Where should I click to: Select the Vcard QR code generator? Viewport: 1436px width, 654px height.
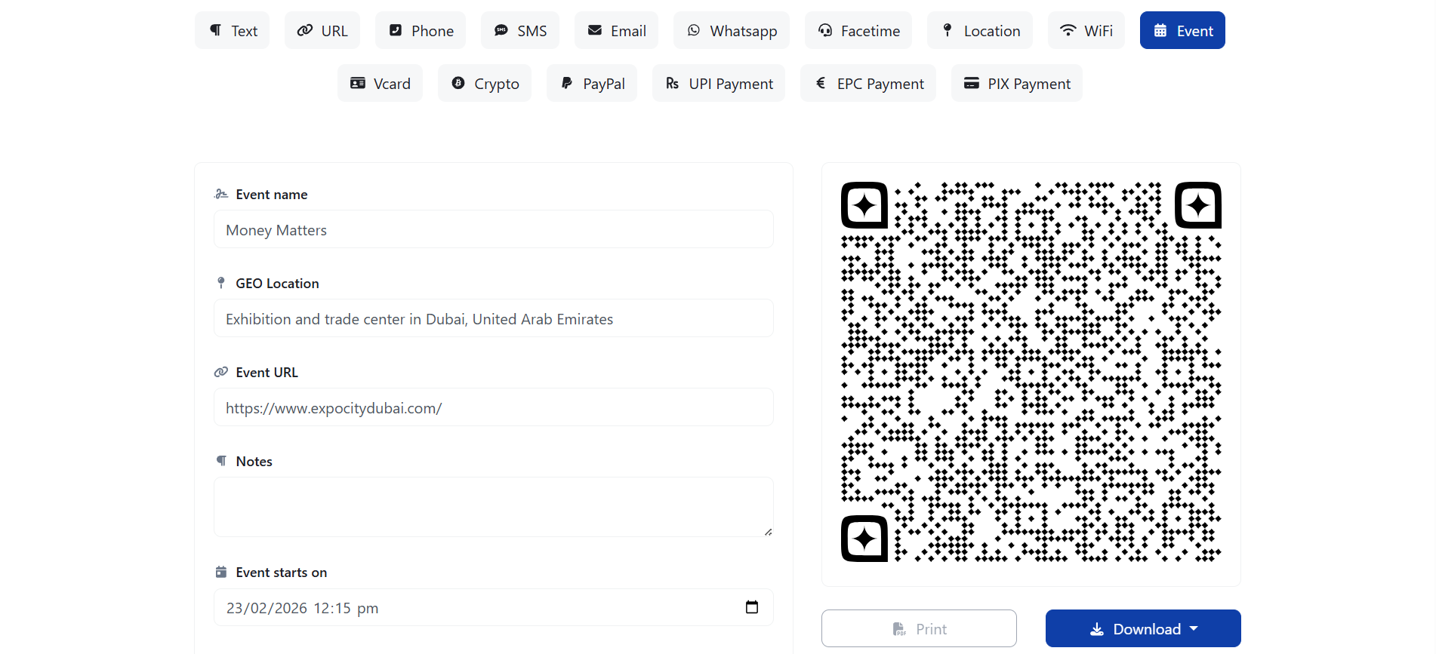coord(380,83)
